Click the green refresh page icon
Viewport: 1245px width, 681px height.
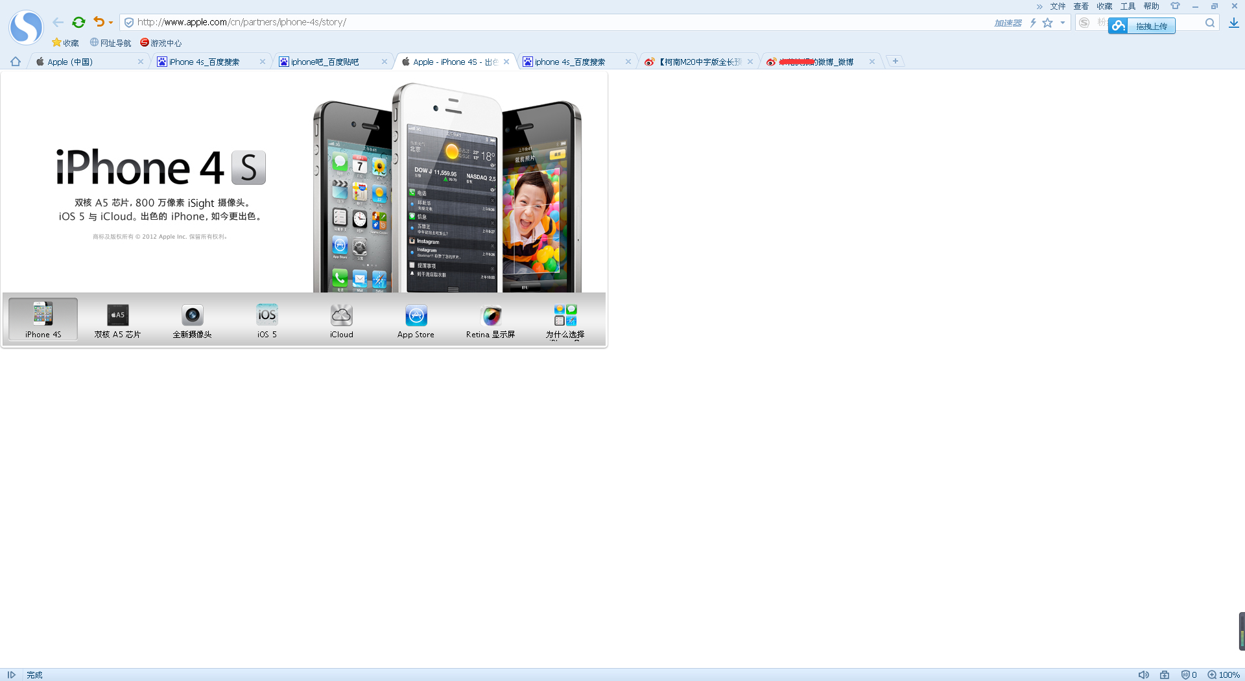[x=78, y=22]
